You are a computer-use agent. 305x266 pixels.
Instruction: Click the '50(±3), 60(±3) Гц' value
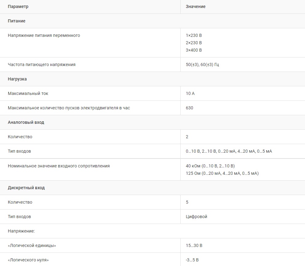tap(202, 65)
